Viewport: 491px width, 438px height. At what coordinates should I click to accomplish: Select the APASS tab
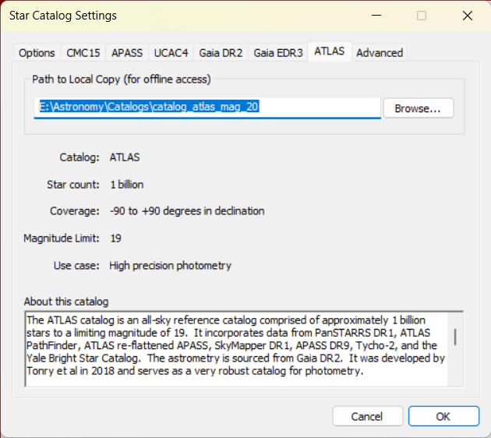click(127, 52)
